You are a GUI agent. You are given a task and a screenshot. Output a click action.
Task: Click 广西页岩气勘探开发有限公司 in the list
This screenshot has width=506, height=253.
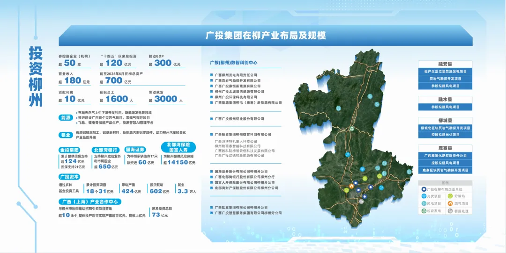click(238, 80)
